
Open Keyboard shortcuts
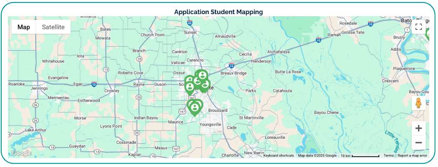(x=279, y=155)
